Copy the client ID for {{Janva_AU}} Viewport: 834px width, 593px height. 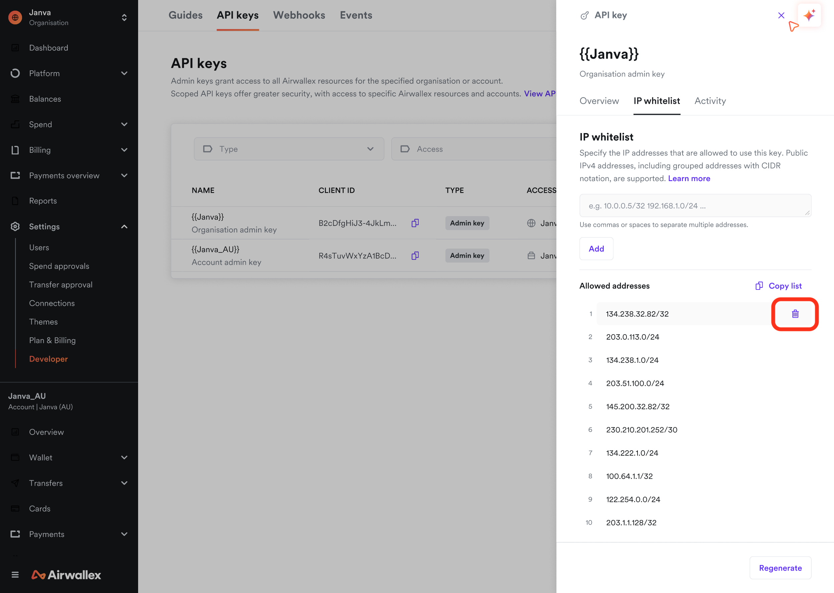click(415, 255)
